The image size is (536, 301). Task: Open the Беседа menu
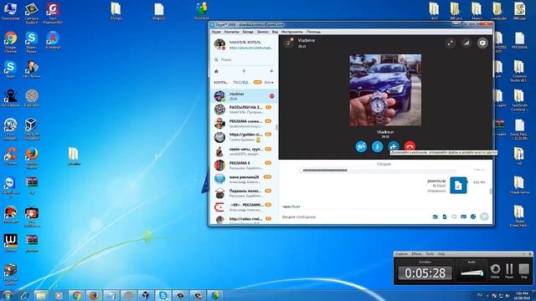(x=248, y=32)
